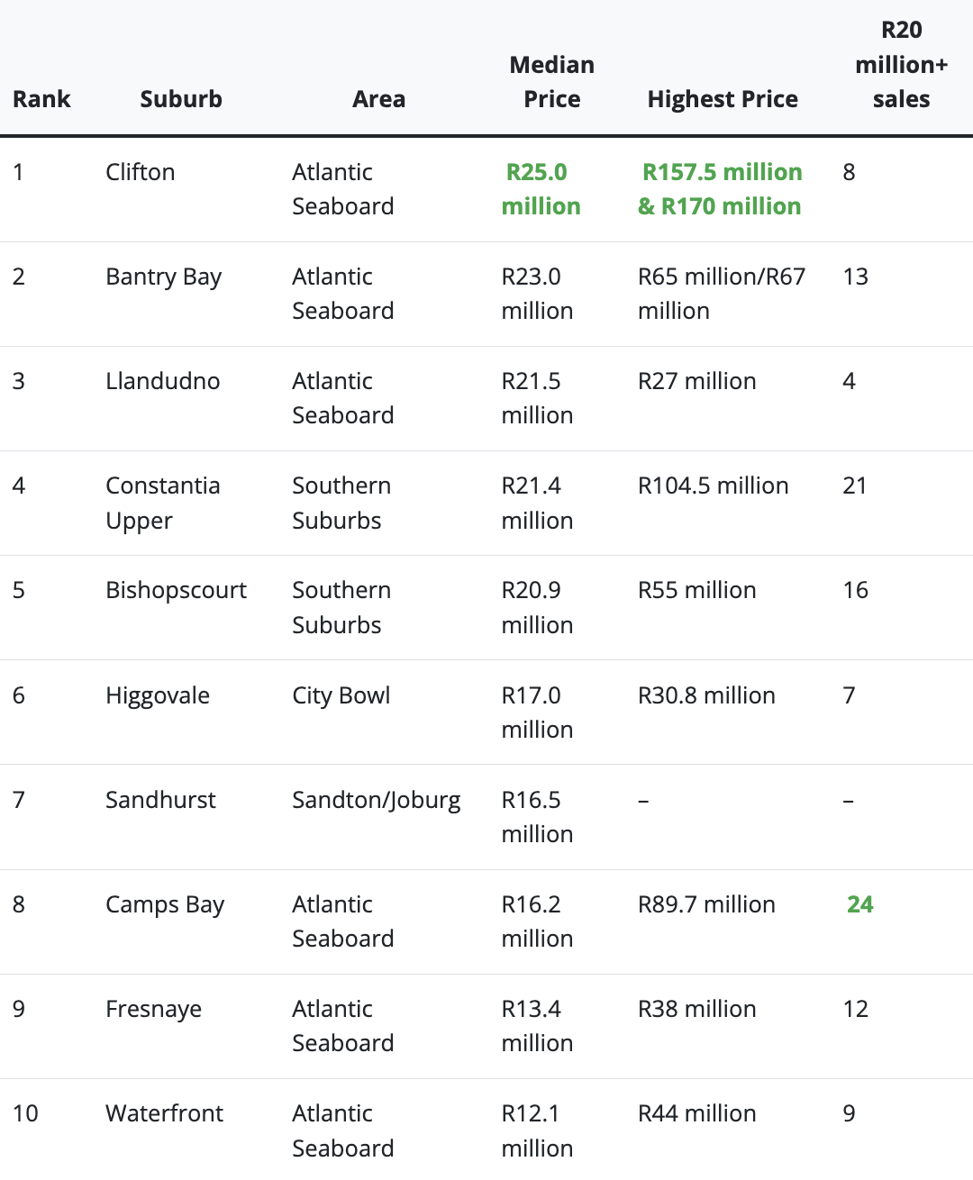Select the Fresnaye suburb entry

[153, 1009]
